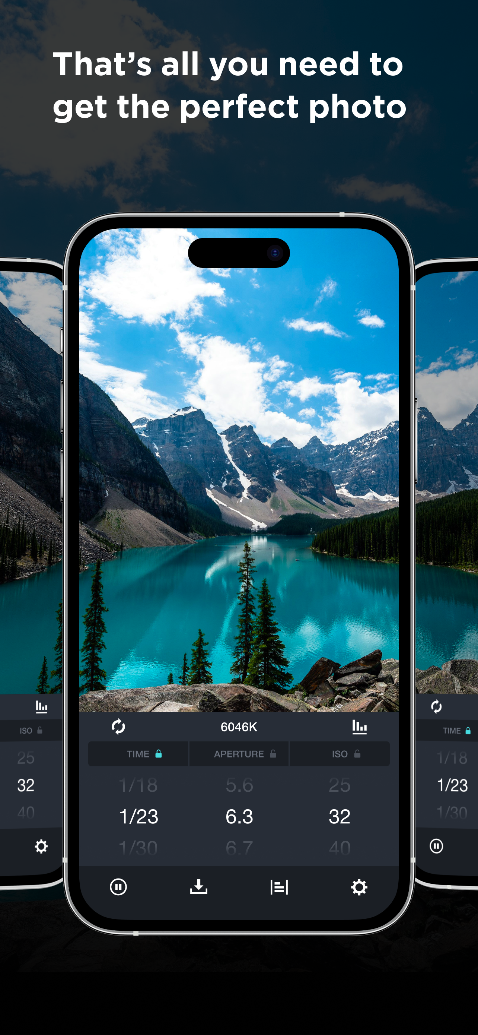478x1035 pixels.
Task: Open the histogram icon on center phone
Action: 359,727
